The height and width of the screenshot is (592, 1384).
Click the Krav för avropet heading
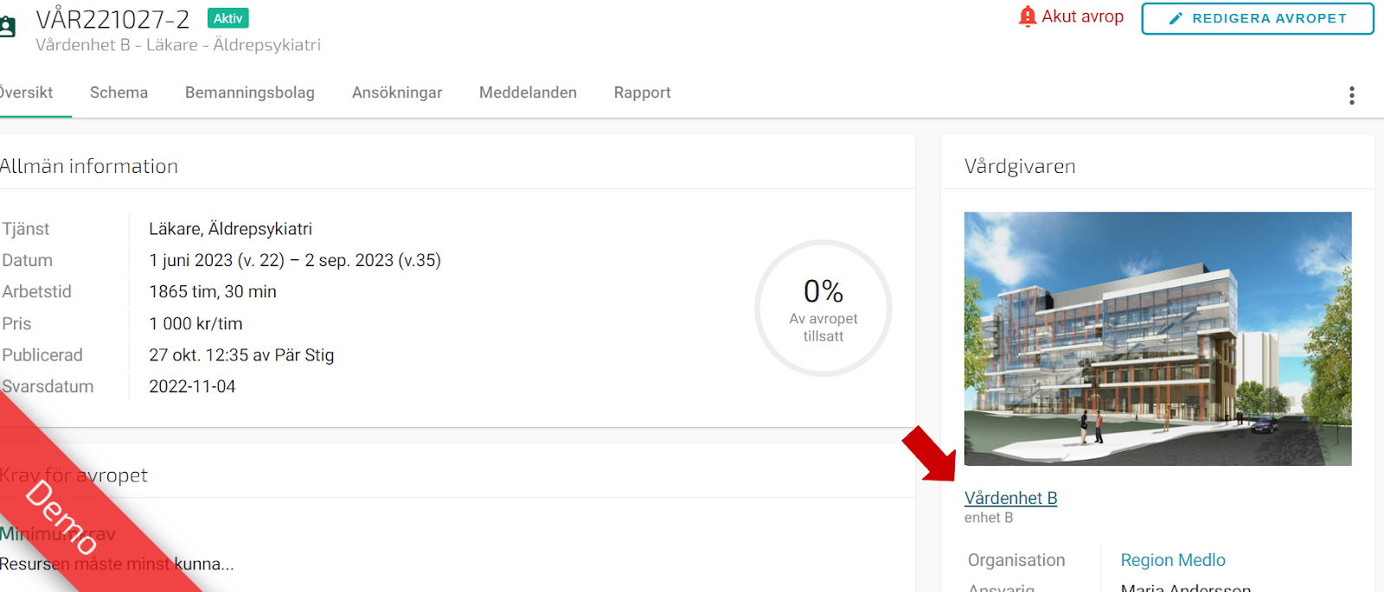tap(74, 475)
